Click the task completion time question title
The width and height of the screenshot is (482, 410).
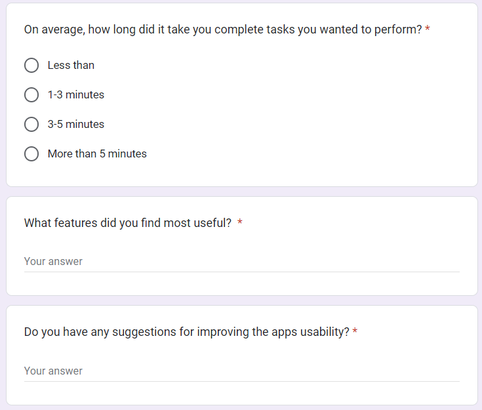click(x=223, y=30)
